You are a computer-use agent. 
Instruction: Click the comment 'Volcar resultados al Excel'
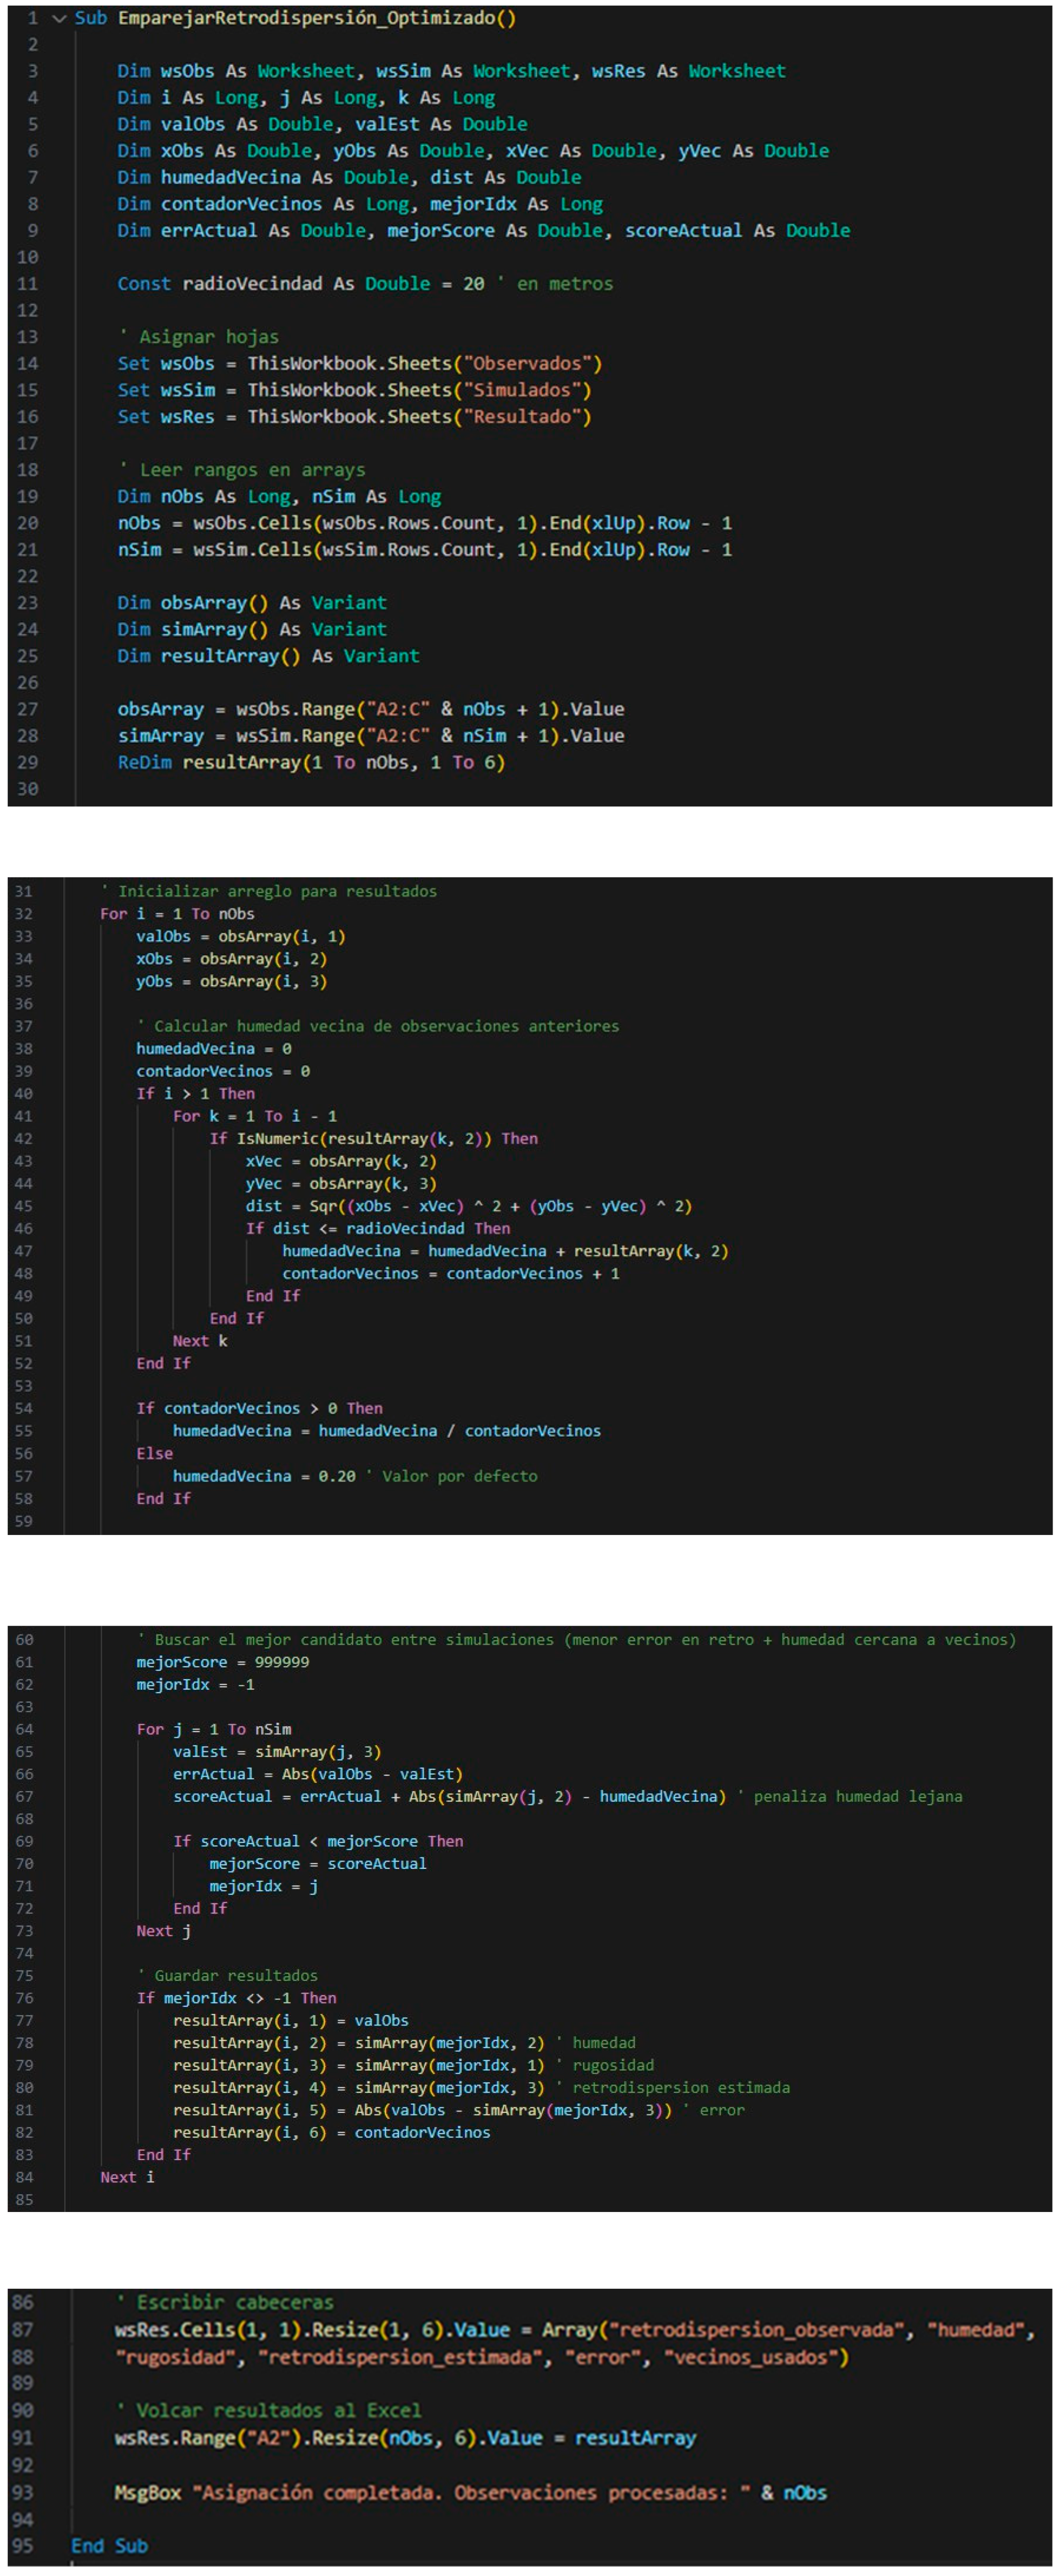pos(268,2410)
